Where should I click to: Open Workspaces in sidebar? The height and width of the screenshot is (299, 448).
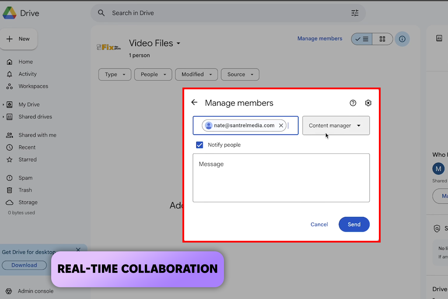pos(33,86)
